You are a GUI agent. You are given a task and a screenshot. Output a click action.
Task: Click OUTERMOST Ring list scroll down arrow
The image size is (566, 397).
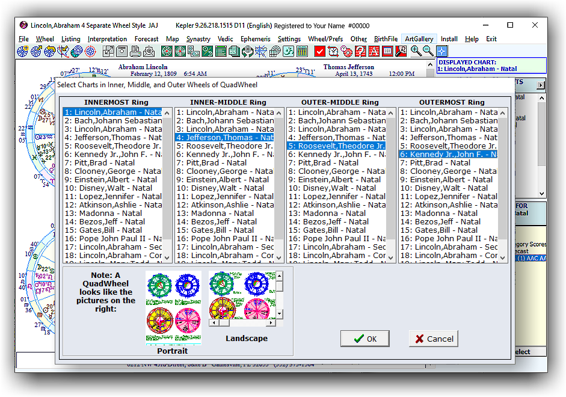(x=502, y=257)
